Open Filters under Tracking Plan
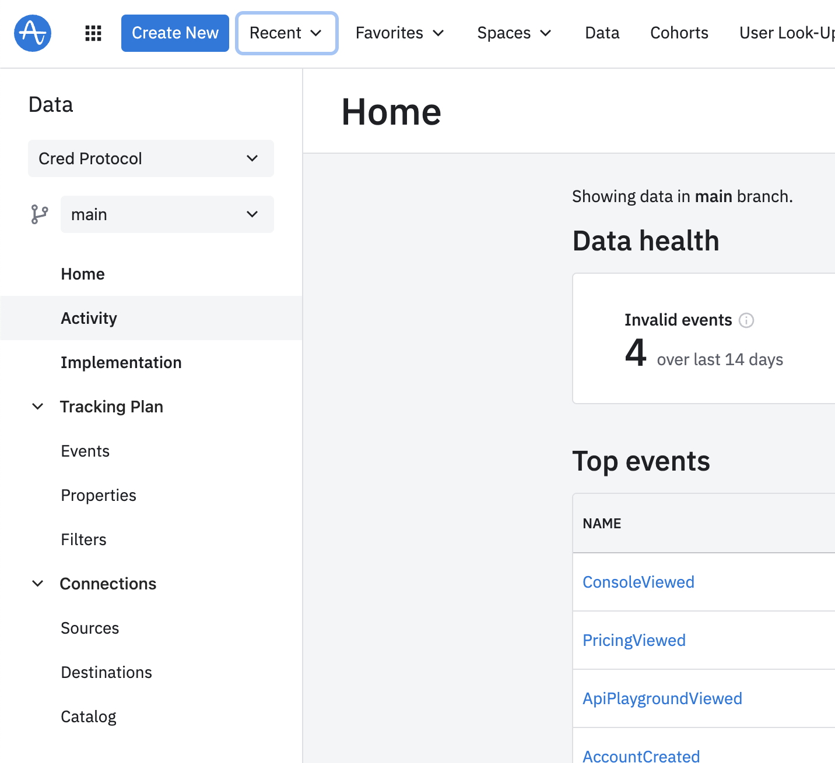This screenshot has width=835, height=763. click(x=84, y=539)
